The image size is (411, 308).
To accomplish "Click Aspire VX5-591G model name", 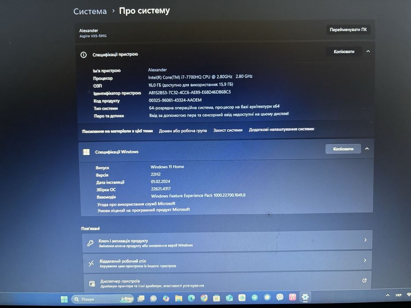I will coord(93,36).
